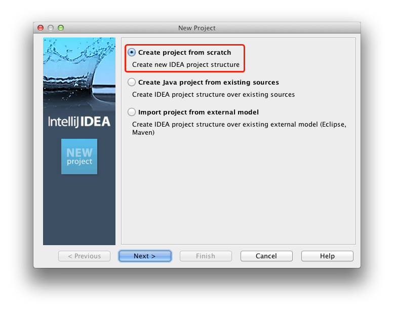Screen dimensions: 394x313
Task: Click the Create new IDEA project structure description
Action: coord(186,64)
